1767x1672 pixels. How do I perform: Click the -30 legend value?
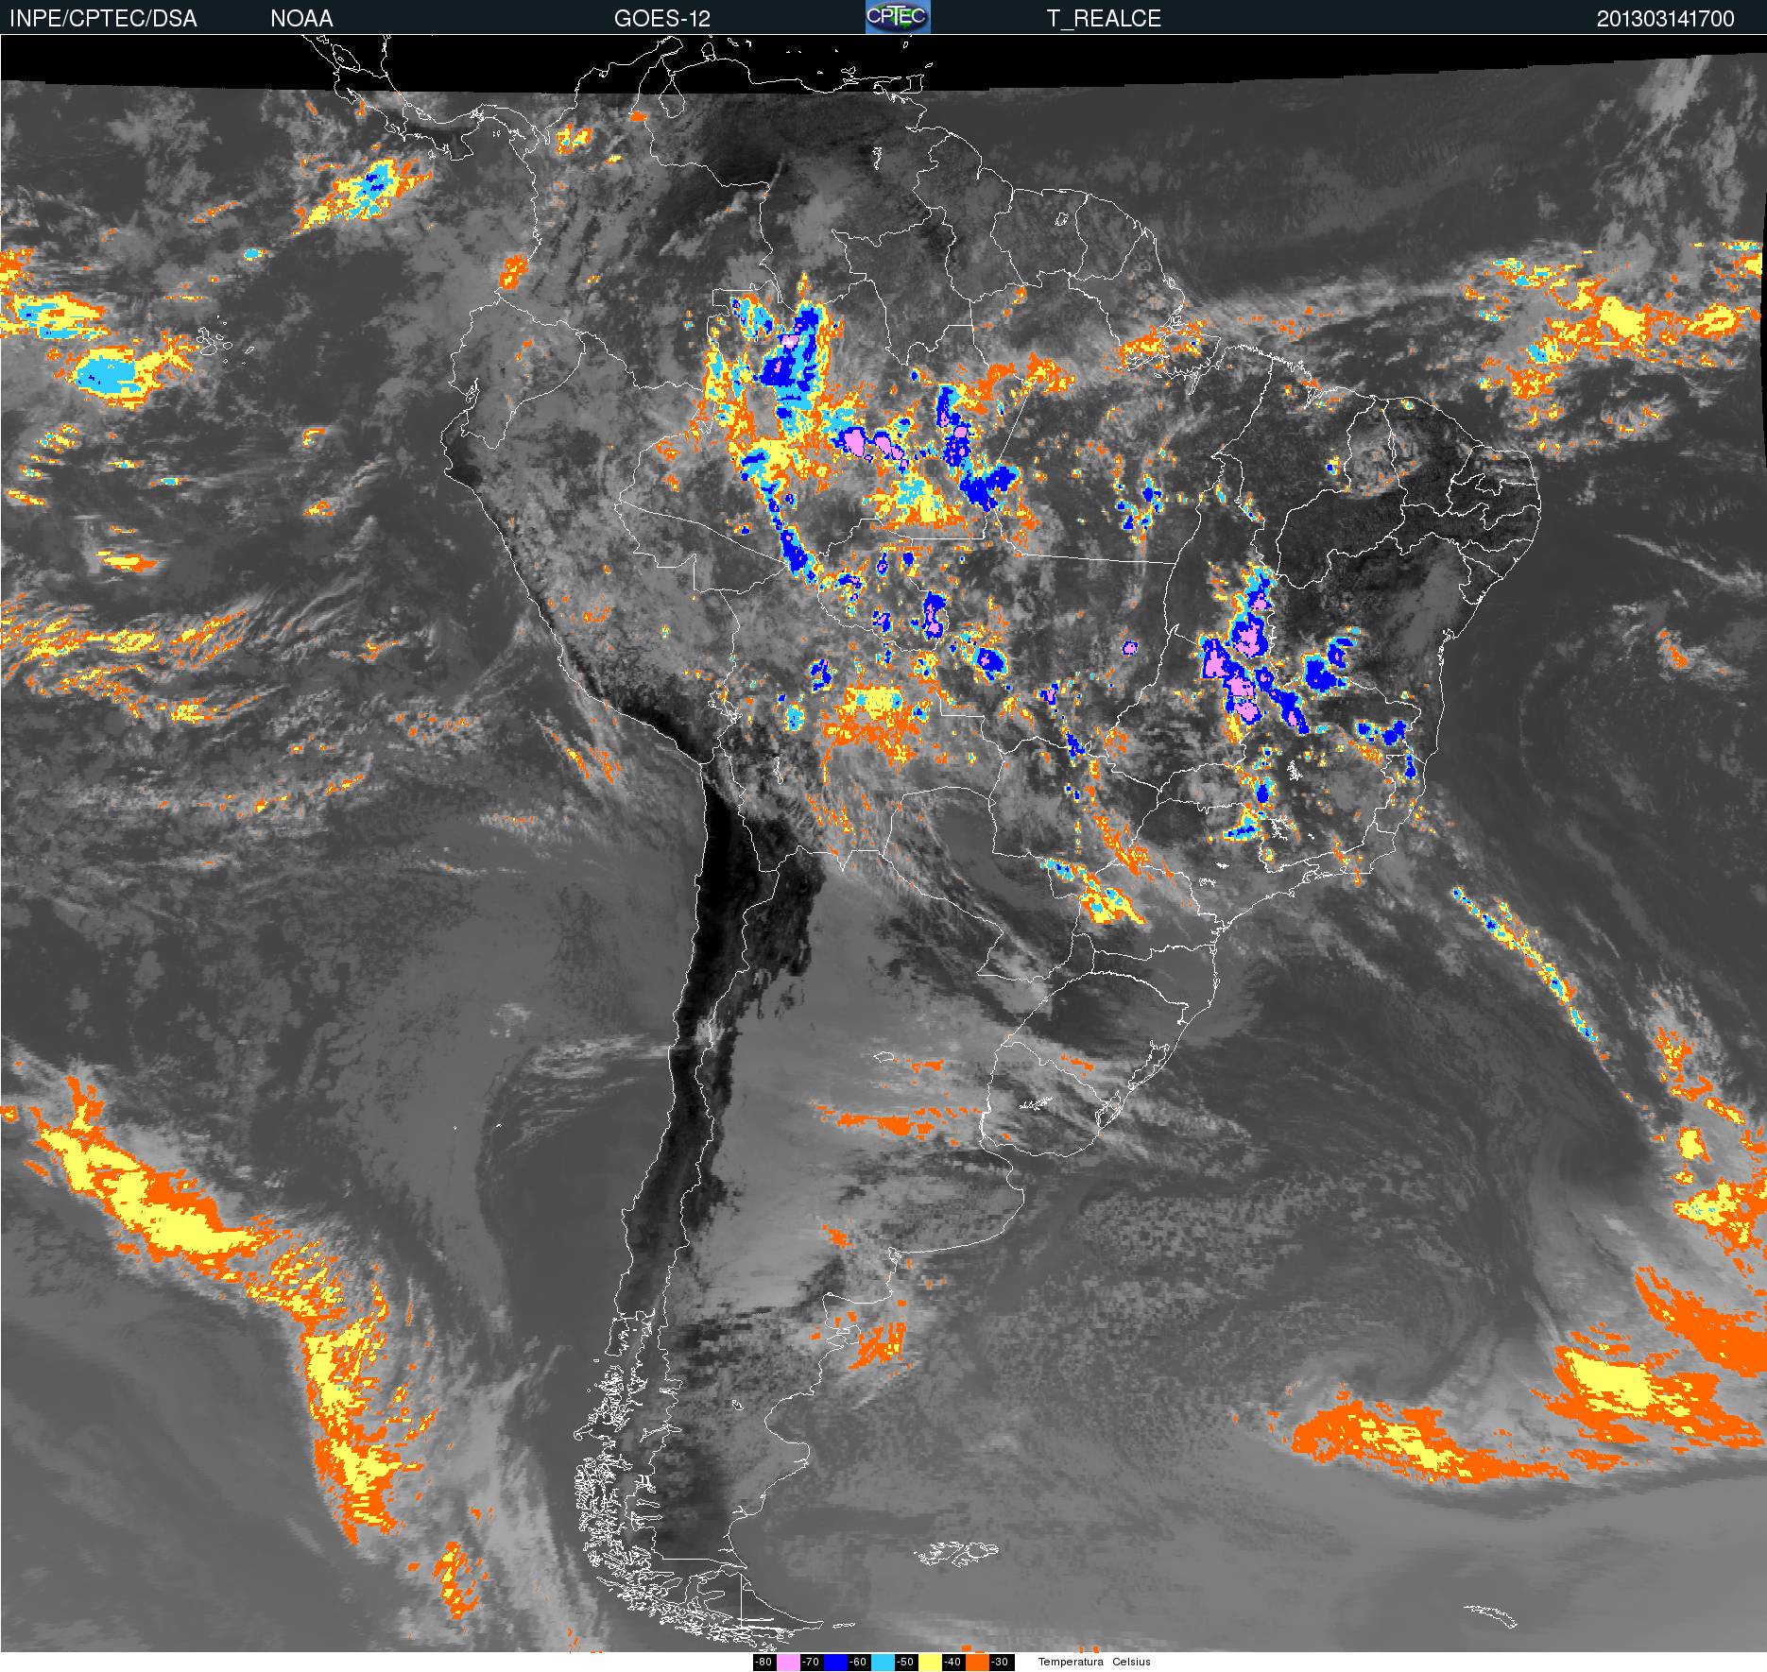[x=1000, y=1663]
